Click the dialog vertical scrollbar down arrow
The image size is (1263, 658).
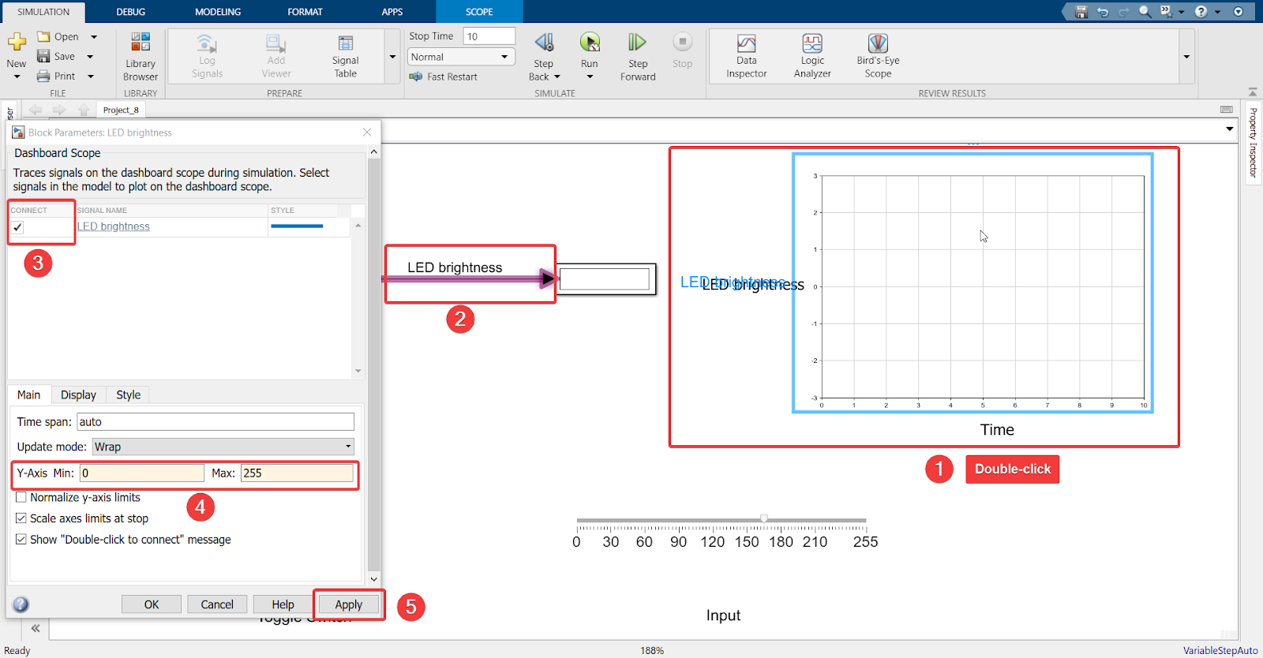374,579
